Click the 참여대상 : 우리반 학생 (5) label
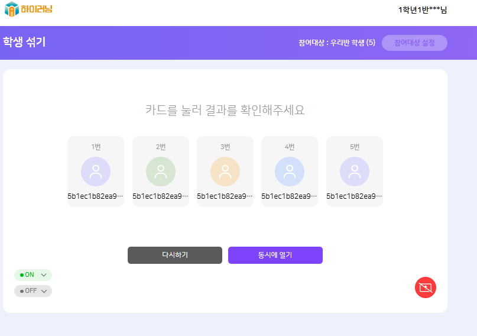The height and width of the screenshot is (336, 477). pos(337,43)
